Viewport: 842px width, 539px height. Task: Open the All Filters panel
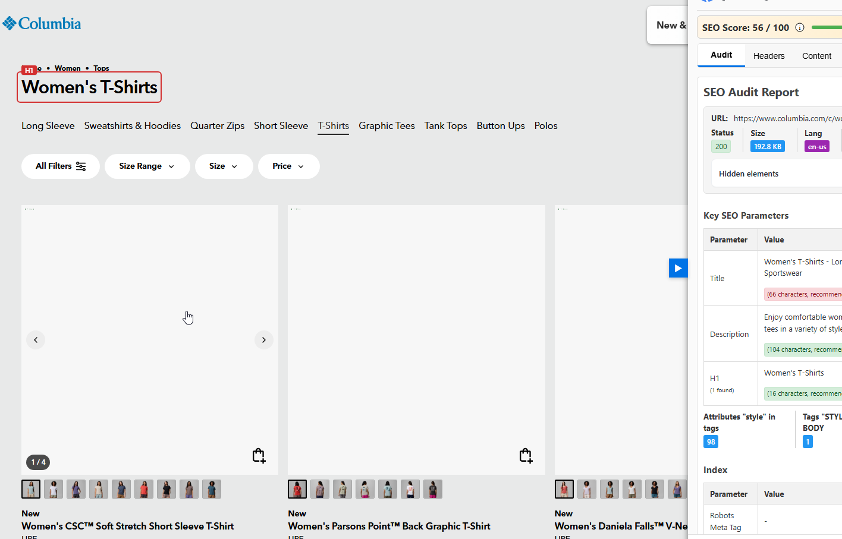click(x=61, y=166)
